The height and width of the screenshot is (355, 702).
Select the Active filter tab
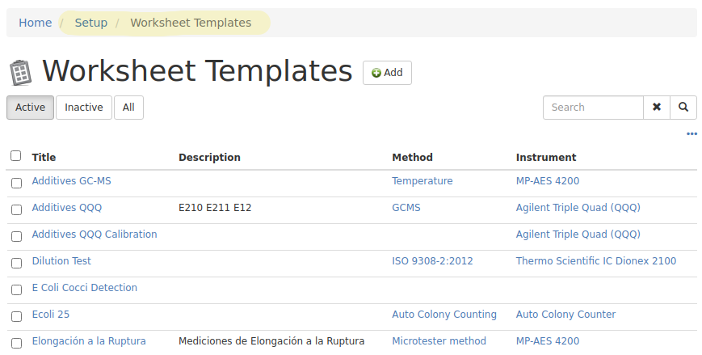pos(31,108)
